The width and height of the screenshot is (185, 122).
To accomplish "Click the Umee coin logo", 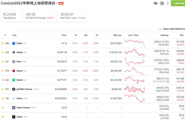I will 14,98.
